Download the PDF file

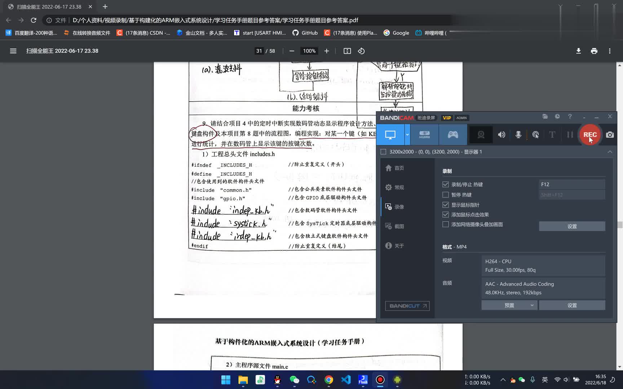click(578, 51)
